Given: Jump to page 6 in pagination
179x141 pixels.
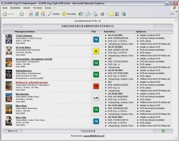Looking at the screenshot, I should [x=95, y=131].
